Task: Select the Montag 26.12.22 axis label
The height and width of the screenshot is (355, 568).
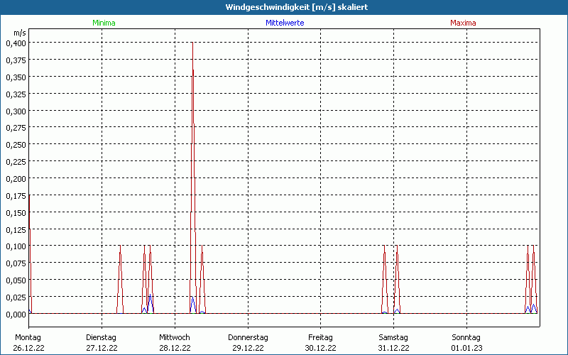Action: pos(28,343)
